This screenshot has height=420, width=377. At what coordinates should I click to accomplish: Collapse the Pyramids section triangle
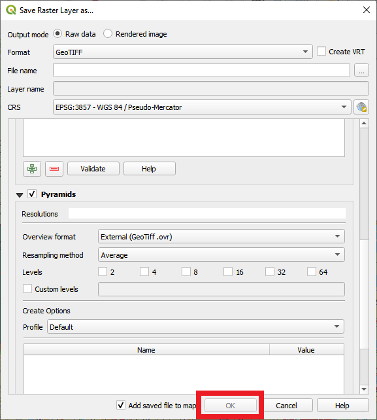[x=20, y=195]
